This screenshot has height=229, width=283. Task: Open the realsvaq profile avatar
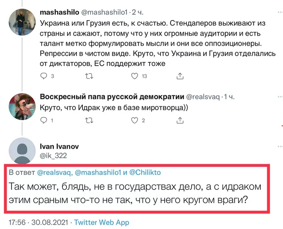point(20,103)
